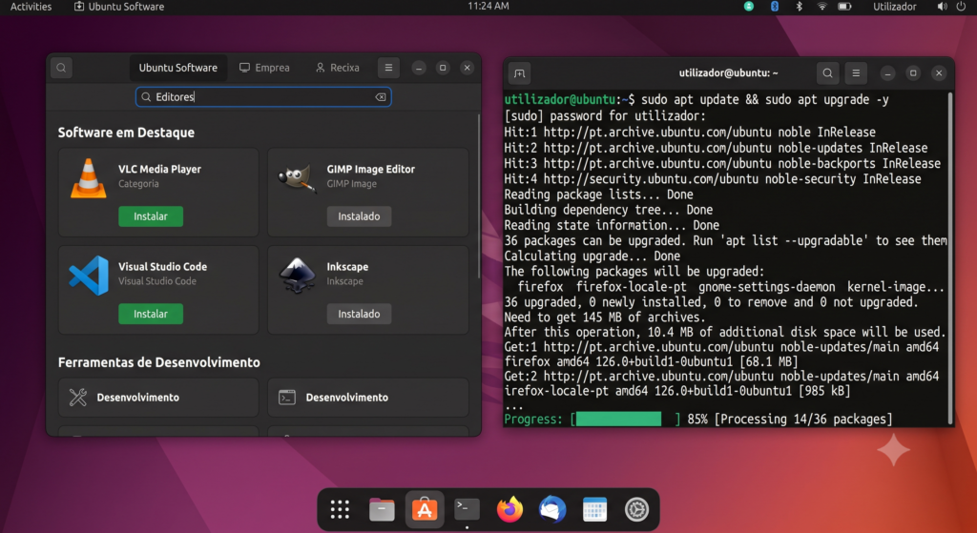Click Instalado button for Inkscape

[x=359, y=314]
